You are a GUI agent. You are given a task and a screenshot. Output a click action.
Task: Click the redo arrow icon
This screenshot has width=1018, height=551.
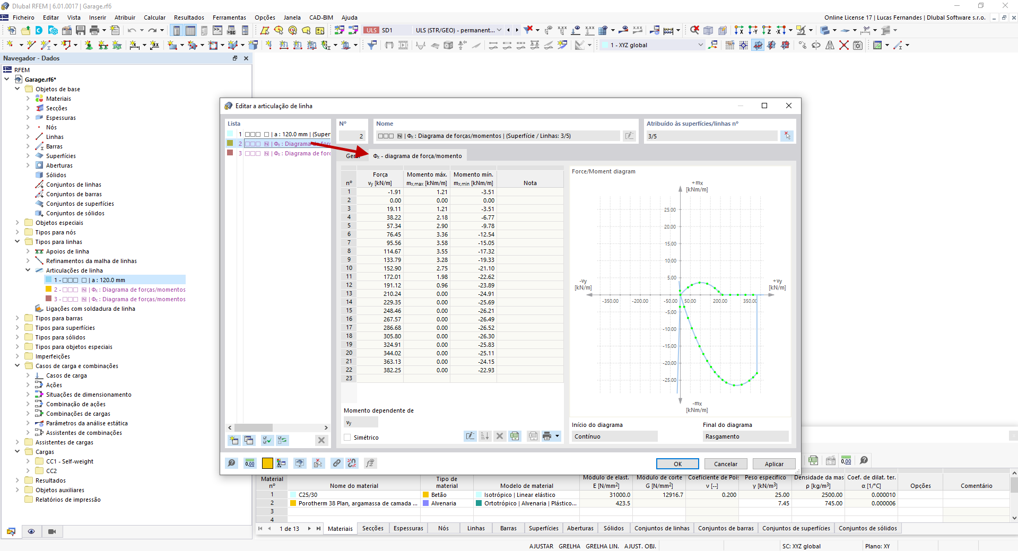click(x=153, y=30)
